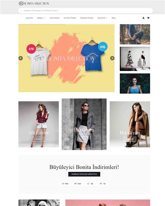Open the user account icon
165x206 pixels.
(143, 18)
